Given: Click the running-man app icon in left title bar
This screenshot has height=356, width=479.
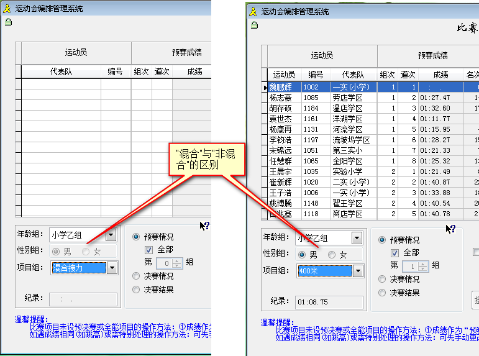Looking at the screenshot, I should tap(7, 9).
